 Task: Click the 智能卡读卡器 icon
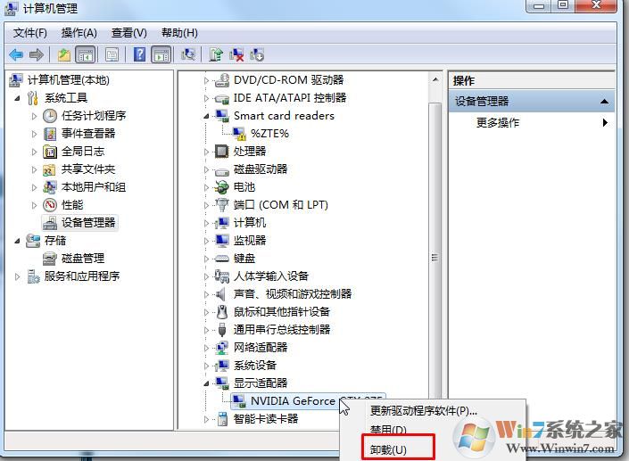pyautogui.click(x=222, y=419)
